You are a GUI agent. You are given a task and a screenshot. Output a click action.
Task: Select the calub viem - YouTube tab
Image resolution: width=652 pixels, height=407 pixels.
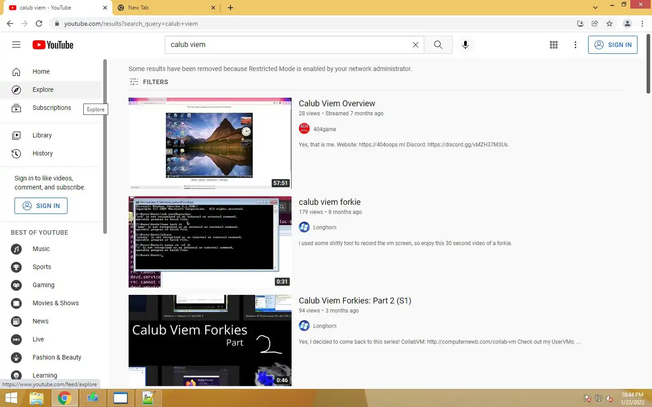tap(58, 8)
